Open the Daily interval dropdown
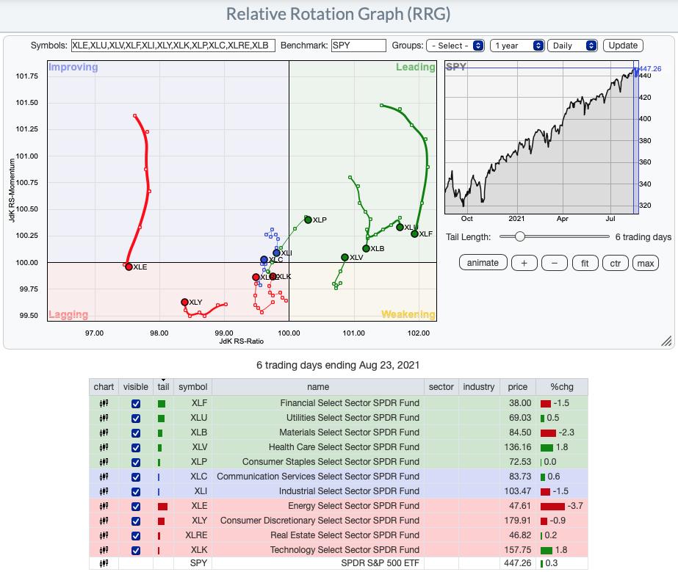The height and width of the screenshot is (572, 678). tap(572, 46)
